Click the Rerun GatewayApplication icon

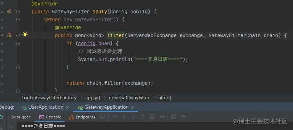click(1, 117)
